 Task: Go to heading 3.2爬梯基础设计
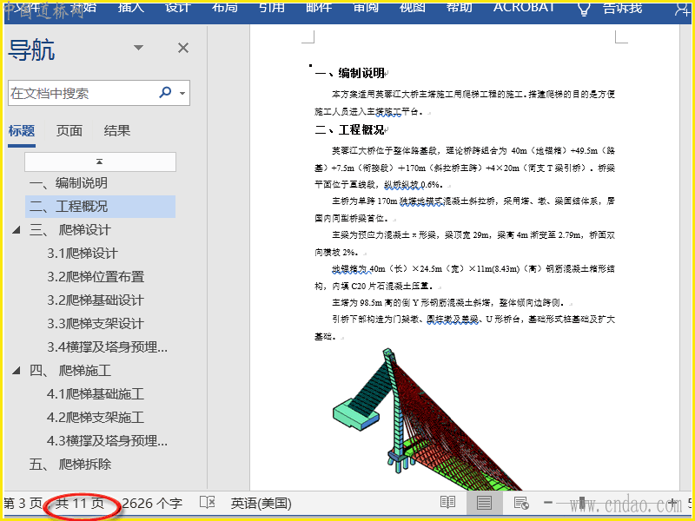[96, 300]
